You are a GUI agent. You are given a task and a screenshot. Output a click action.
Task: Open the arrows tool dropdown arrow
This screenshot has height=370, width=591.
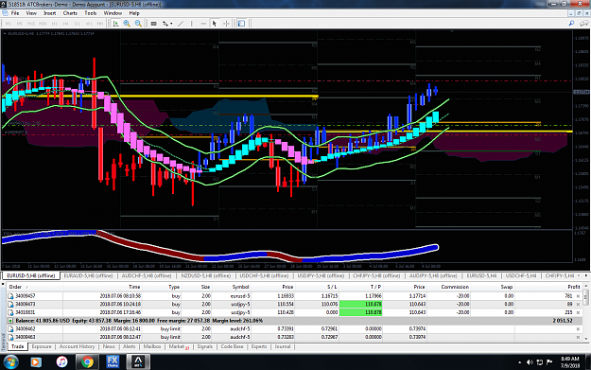click(x=171, y=24)
